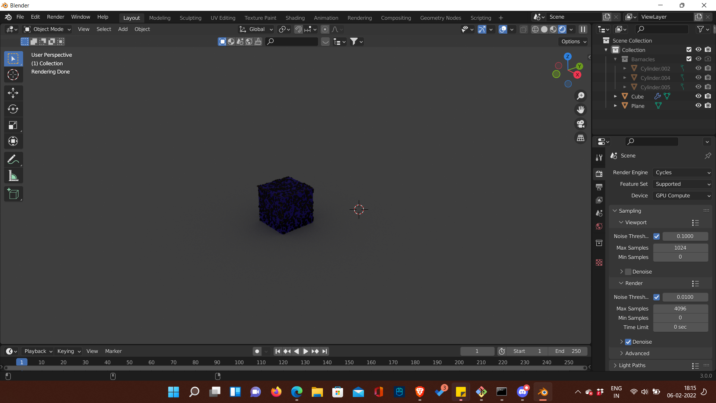
Task: Click the Options button in the viewport header
Action: tap(574, 41)
